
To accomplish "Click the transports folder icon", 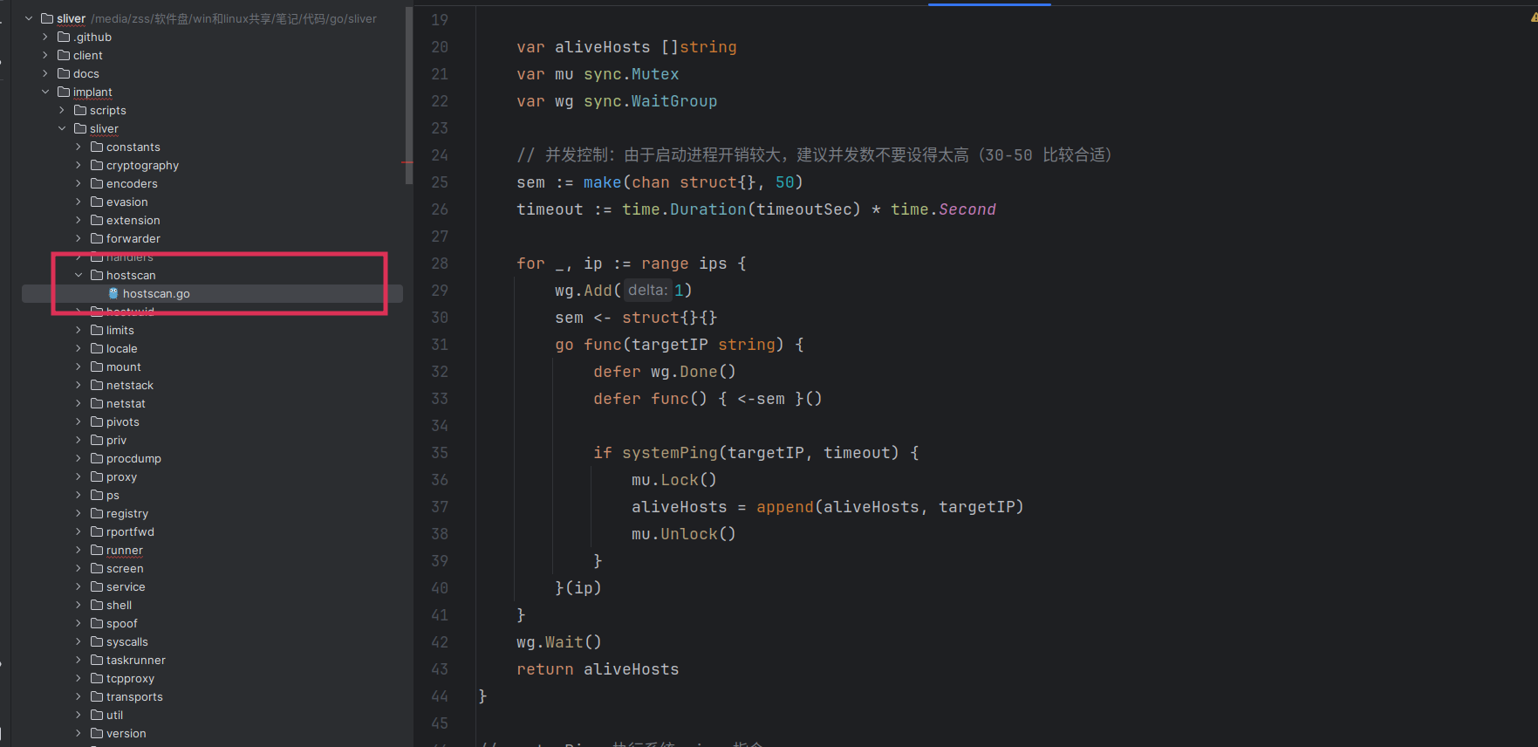I will coord(97,696).
